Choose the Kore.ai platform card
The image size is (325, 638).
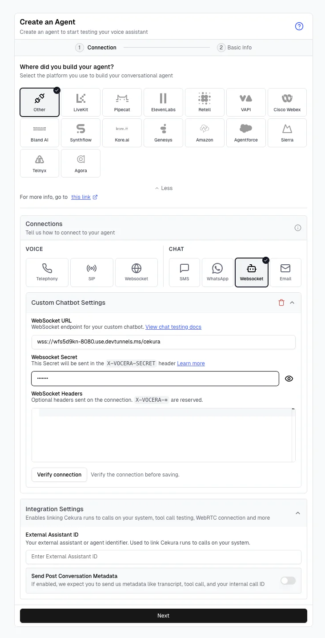(x=122, y=133)
